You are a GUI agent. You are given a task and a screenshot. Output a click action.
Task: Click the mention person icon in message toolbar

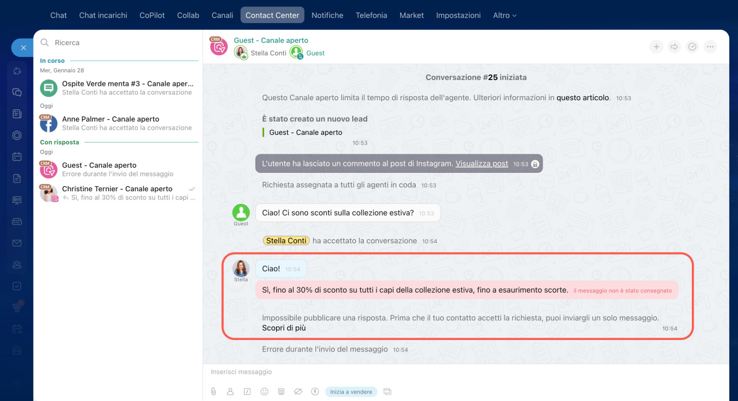tap(230, 392)
